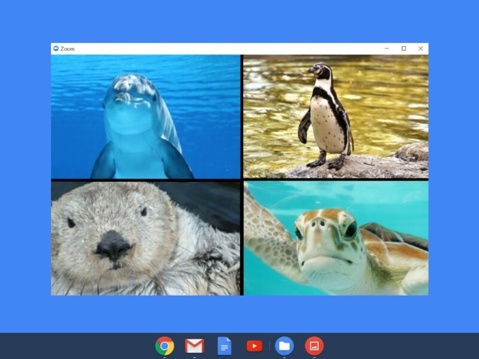479x359 pixels.
Task: Open Google Docs shelf icon
Action: point(225,346)
